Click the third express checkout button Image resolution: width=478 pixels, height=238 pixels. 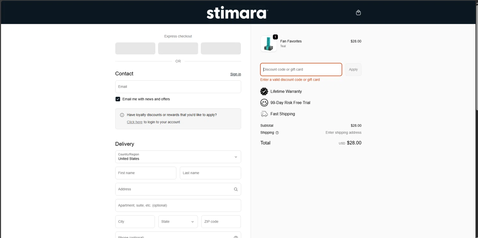tap(221, 48)
